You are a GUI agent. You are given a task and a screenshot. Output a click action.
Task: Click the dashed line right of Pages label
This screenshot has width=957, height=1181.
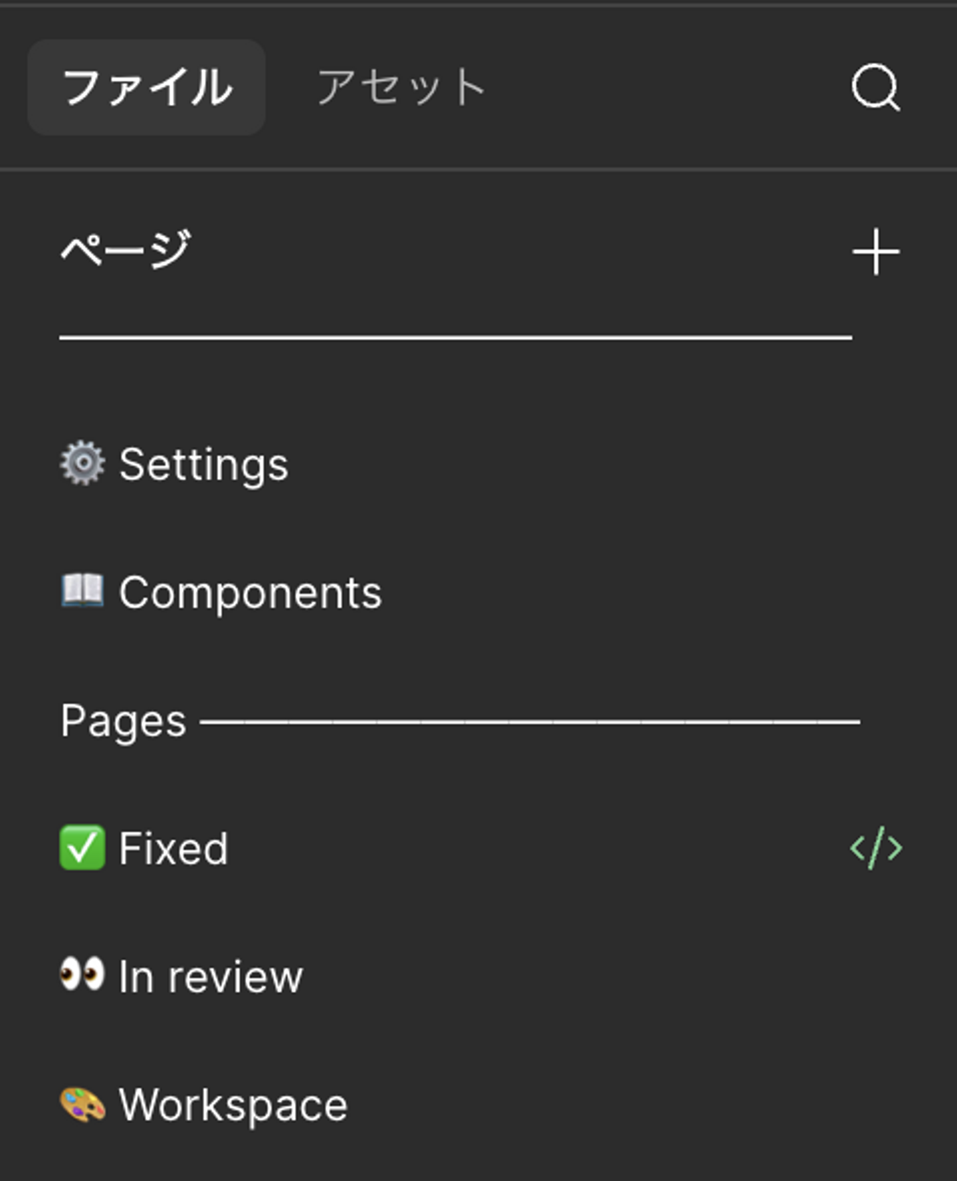click(x=530, y=721)
